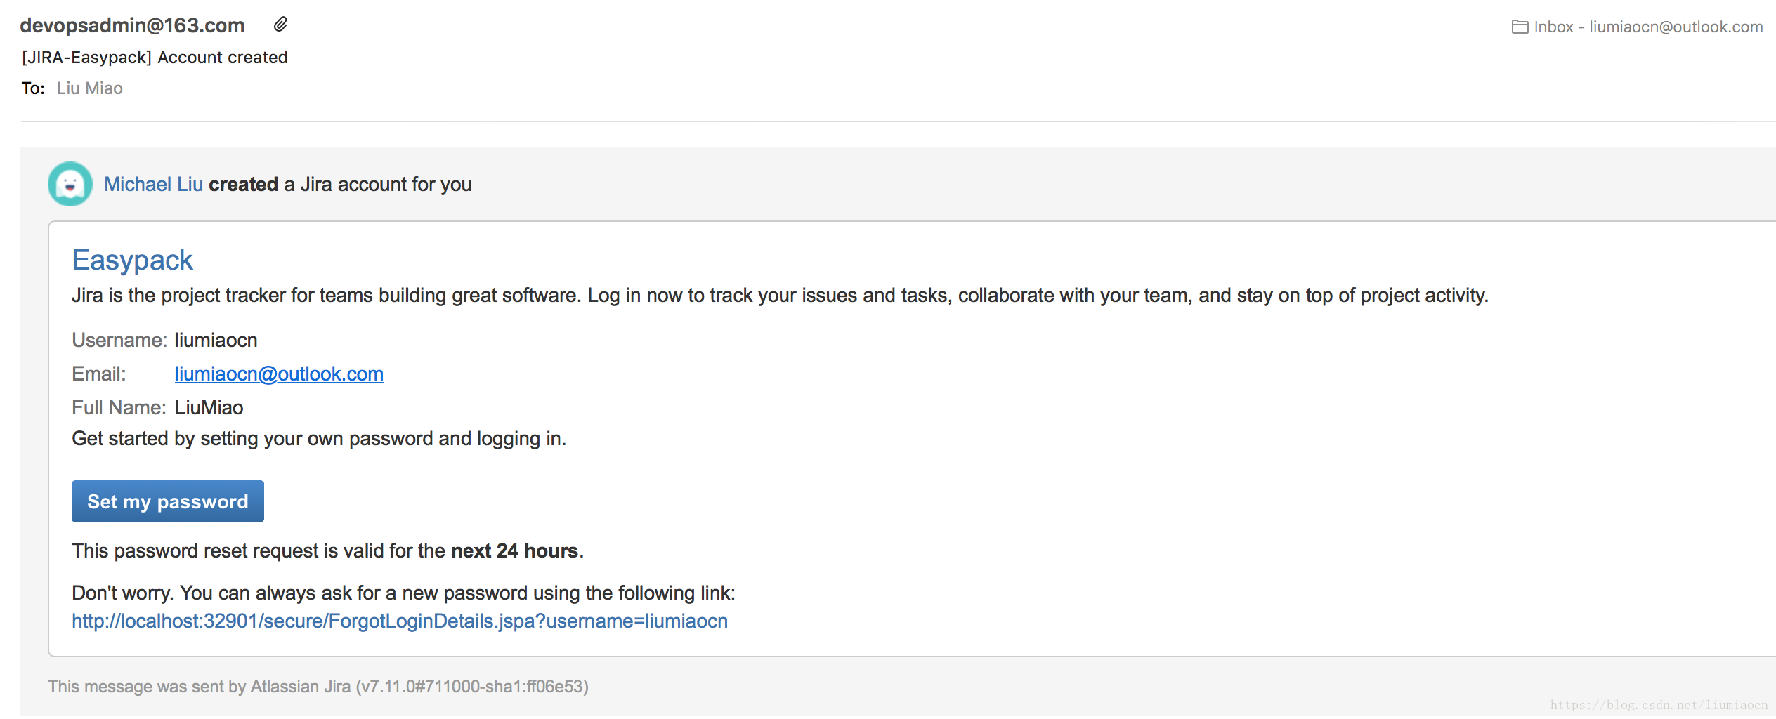Image resolution: width=1776 pixels, height=719 pixels.
Task: Click the 'Full Name:' field label
Action: (119, 407)
